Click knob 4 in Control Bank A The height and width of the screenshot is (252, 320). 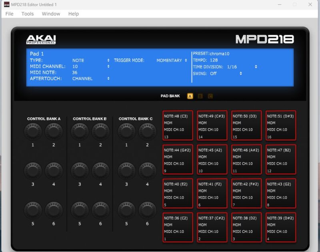(x=54, y=171)
